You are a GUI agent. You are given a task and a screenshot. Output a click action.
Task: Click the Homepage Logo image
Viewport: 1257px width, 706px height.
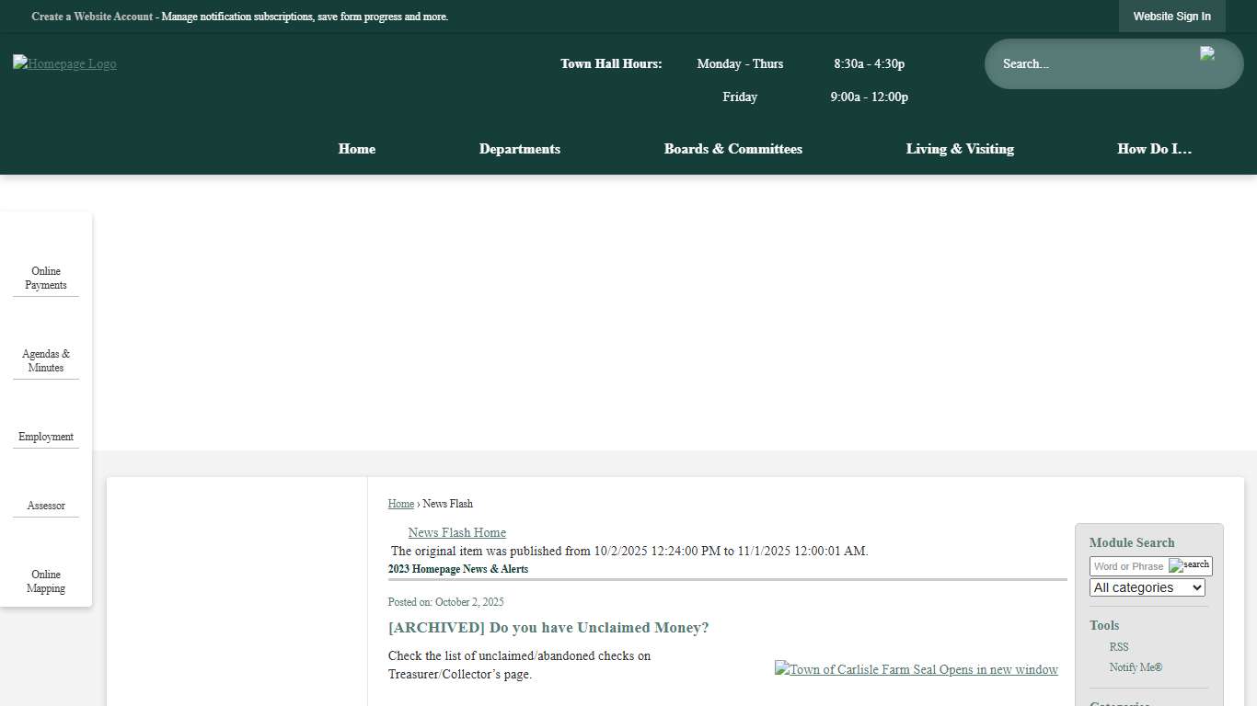click(x=64, y=63)
